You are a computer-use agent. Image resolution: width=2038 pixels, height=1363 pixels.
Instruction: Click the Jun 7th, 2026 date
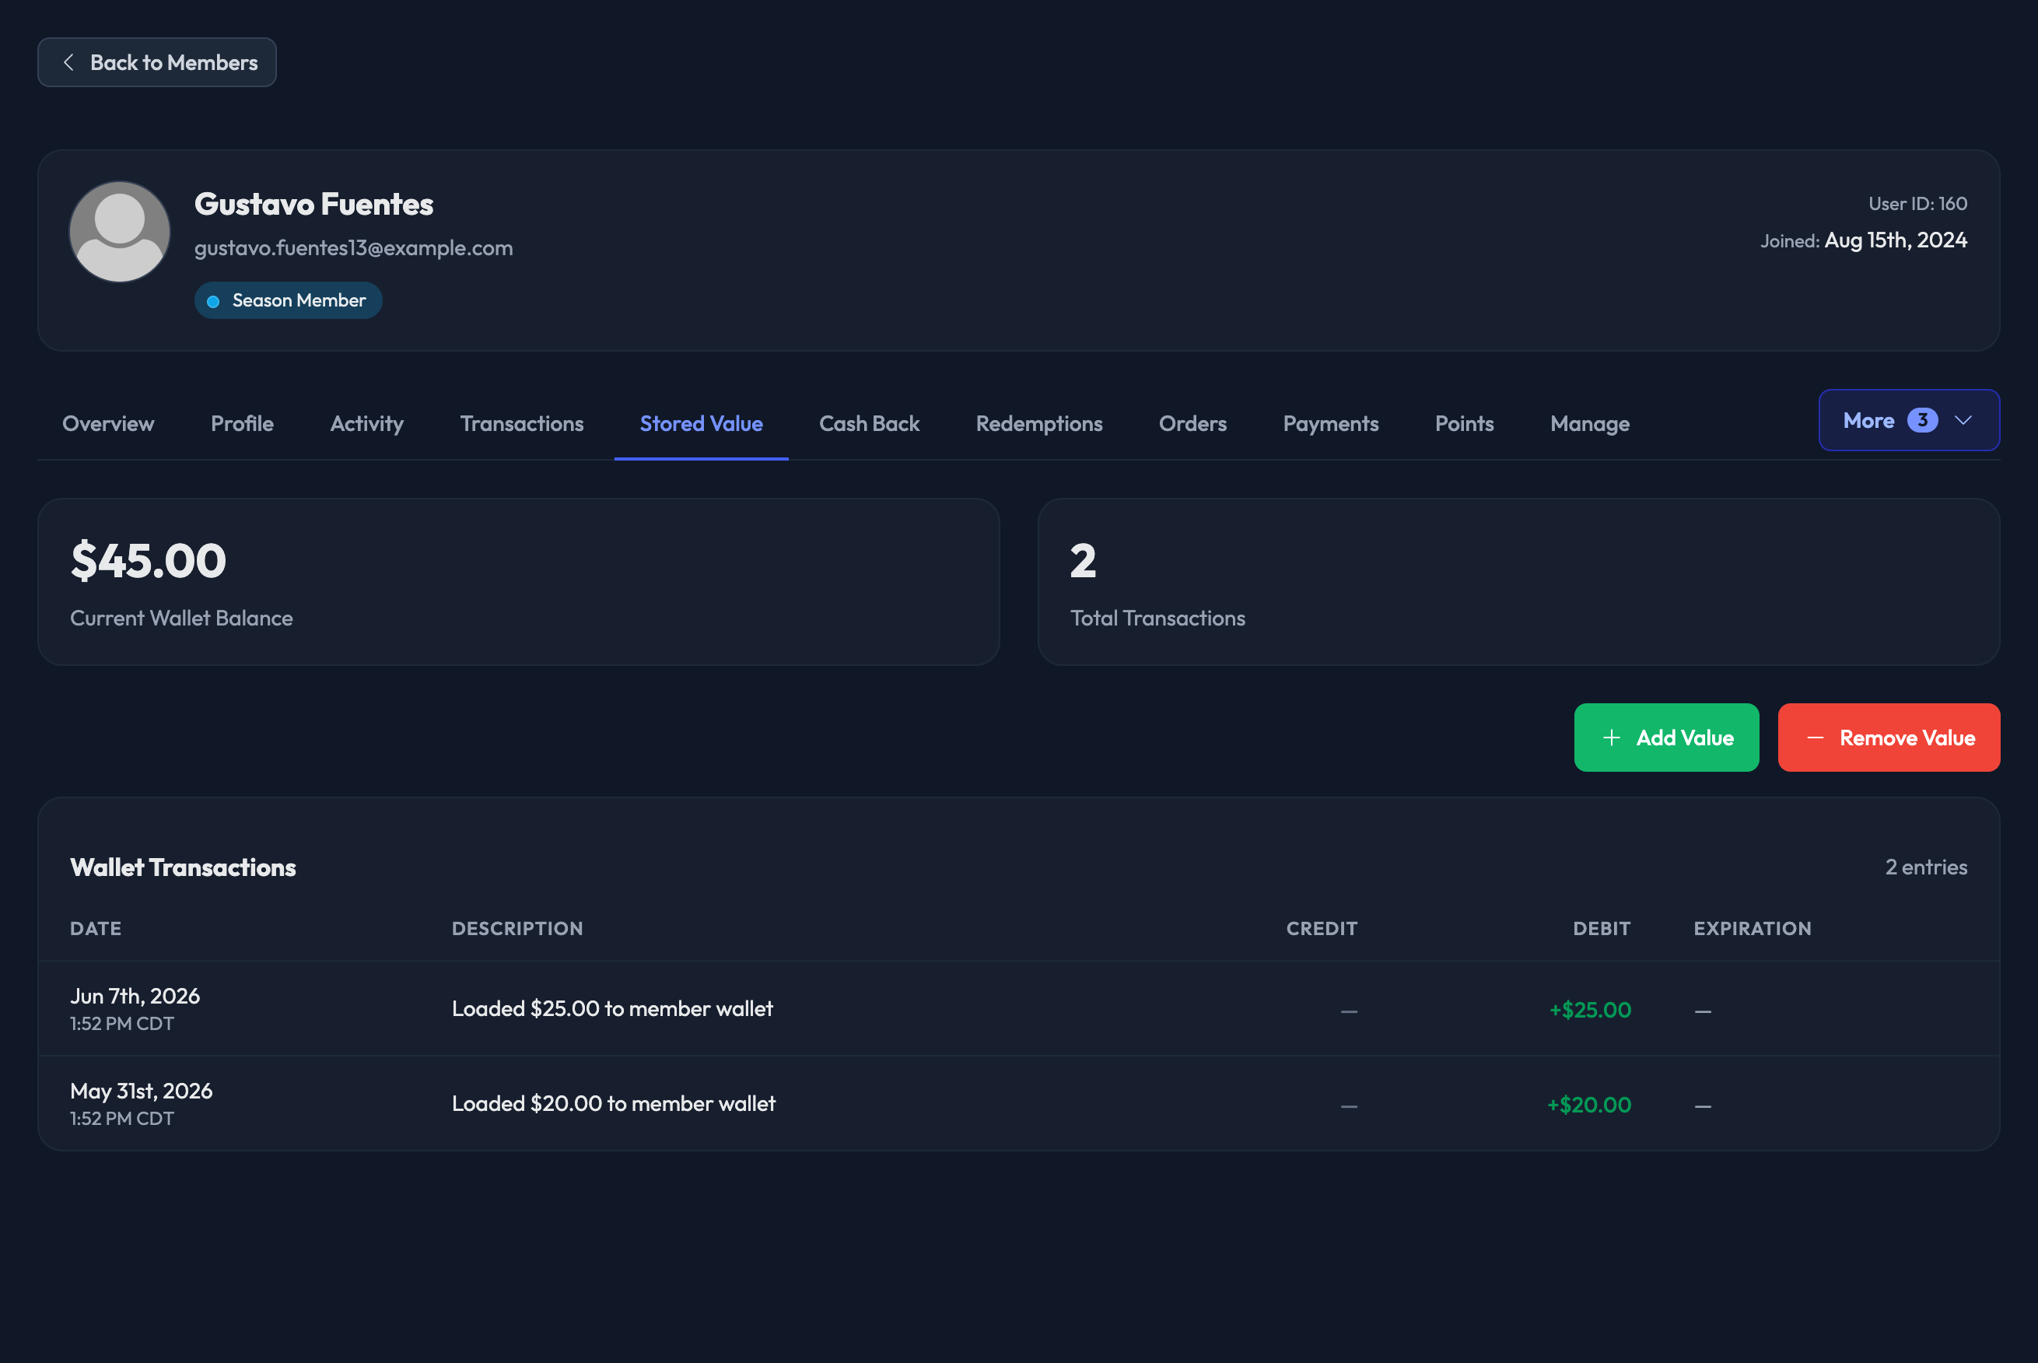[x=135, y=996]
